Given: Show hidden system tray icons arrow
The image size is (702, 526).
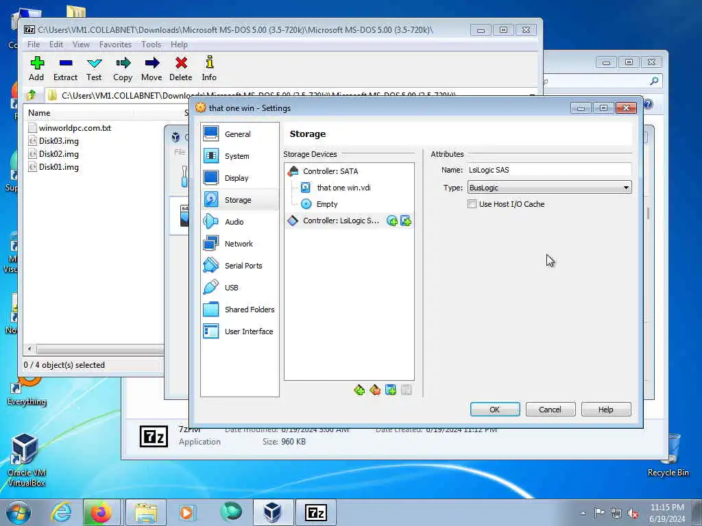Looking at the screenshot, I should (x=583, y=513).
